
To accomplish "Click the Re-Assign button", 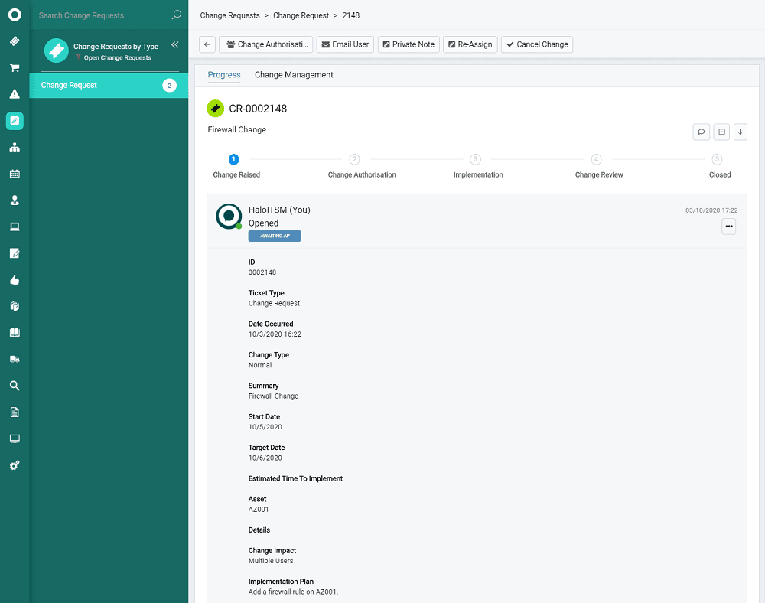I will pos(470,44).
